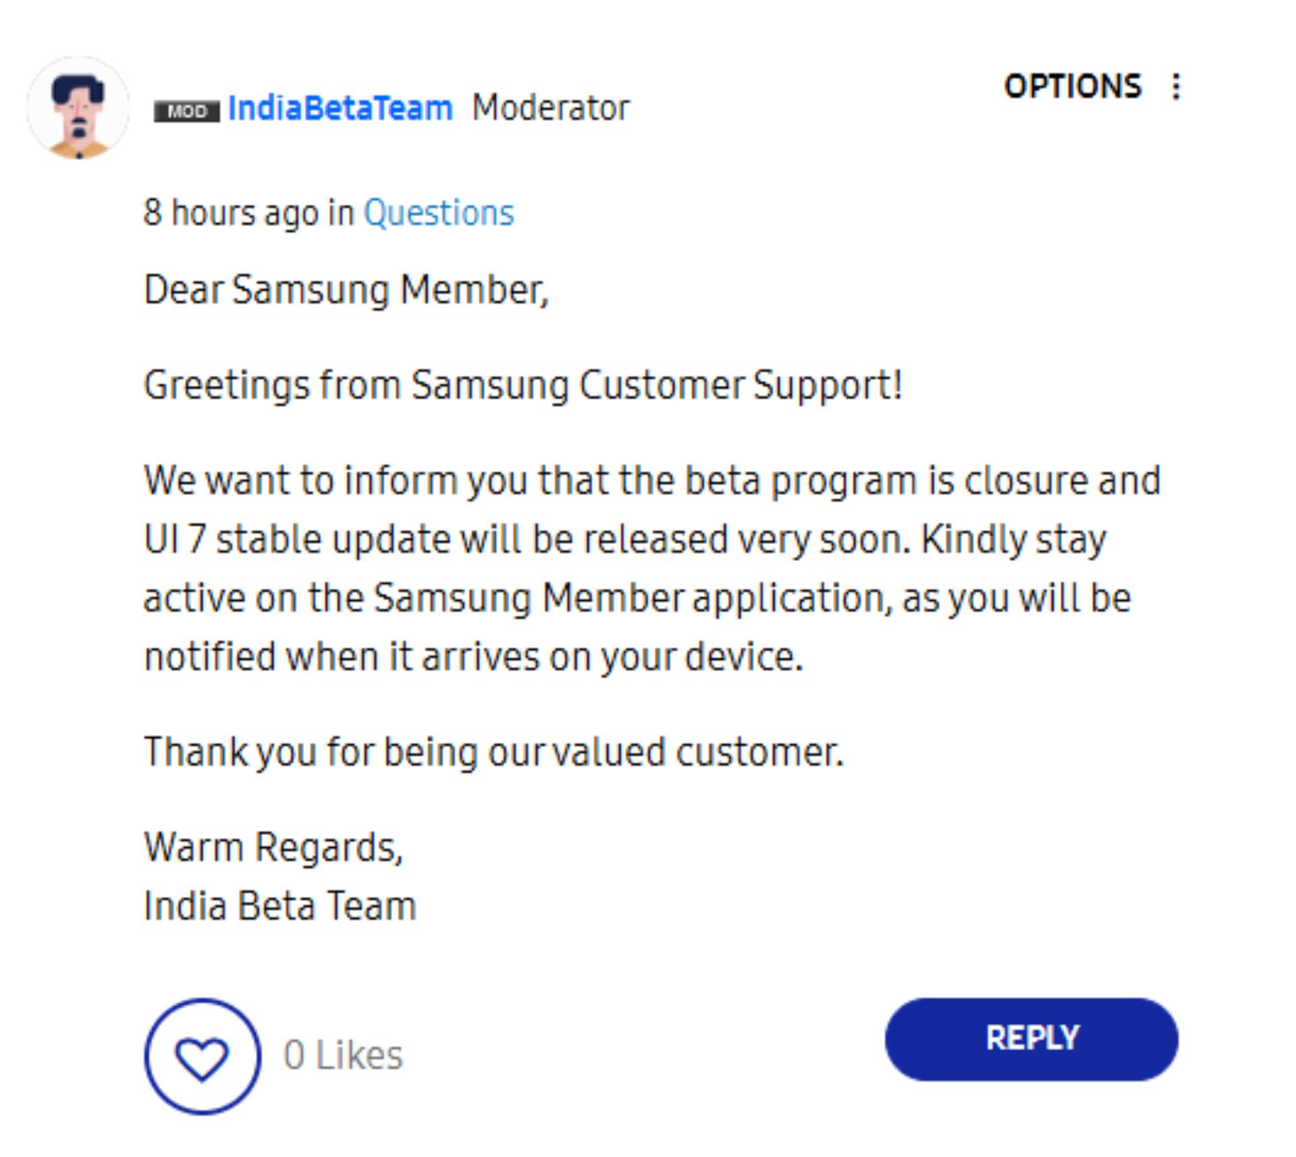The height and width of the screenshot is (1157, 1296).
Task: Open the three-dot options menu icon
Action: [1176, 87]
